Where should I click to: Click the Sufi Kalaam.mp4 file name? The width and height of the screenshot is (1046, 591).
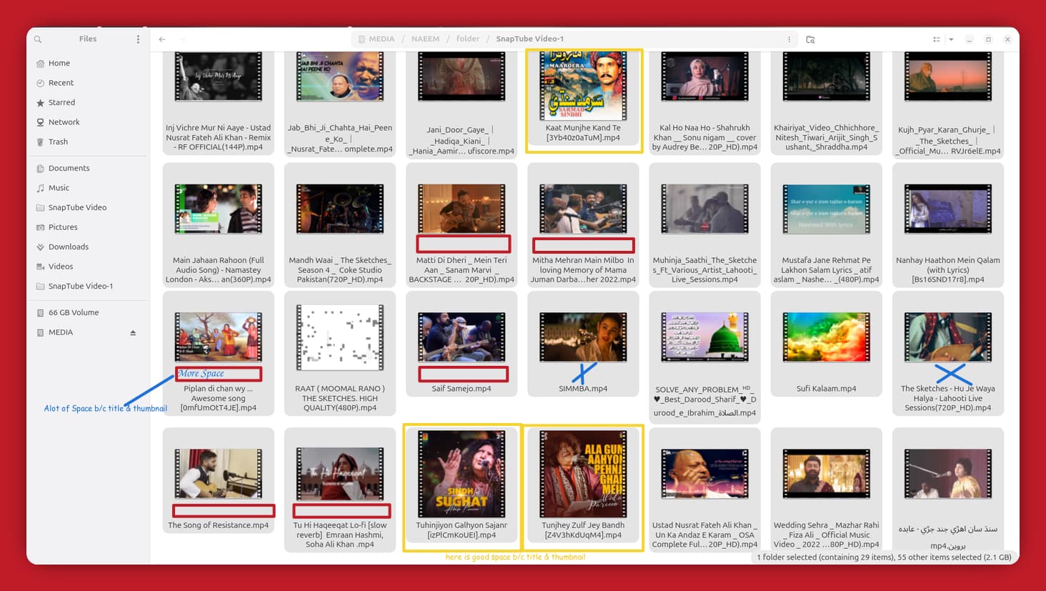click(826, 389)
